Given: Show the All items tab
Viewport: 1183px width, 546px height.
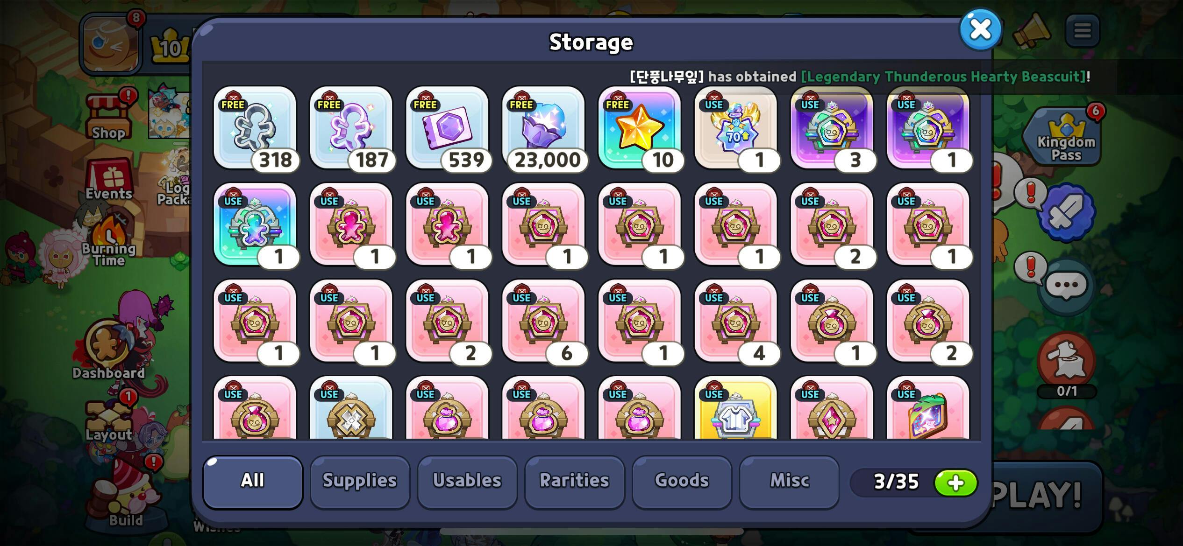Looking at the screenshot, I should [x=253, y=481].
